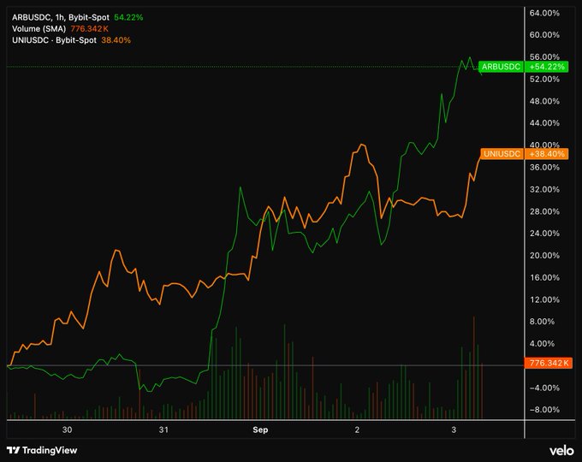Click the −8.00% price scale label
Viewport: 582px width, 462px height.
[544, 410]
